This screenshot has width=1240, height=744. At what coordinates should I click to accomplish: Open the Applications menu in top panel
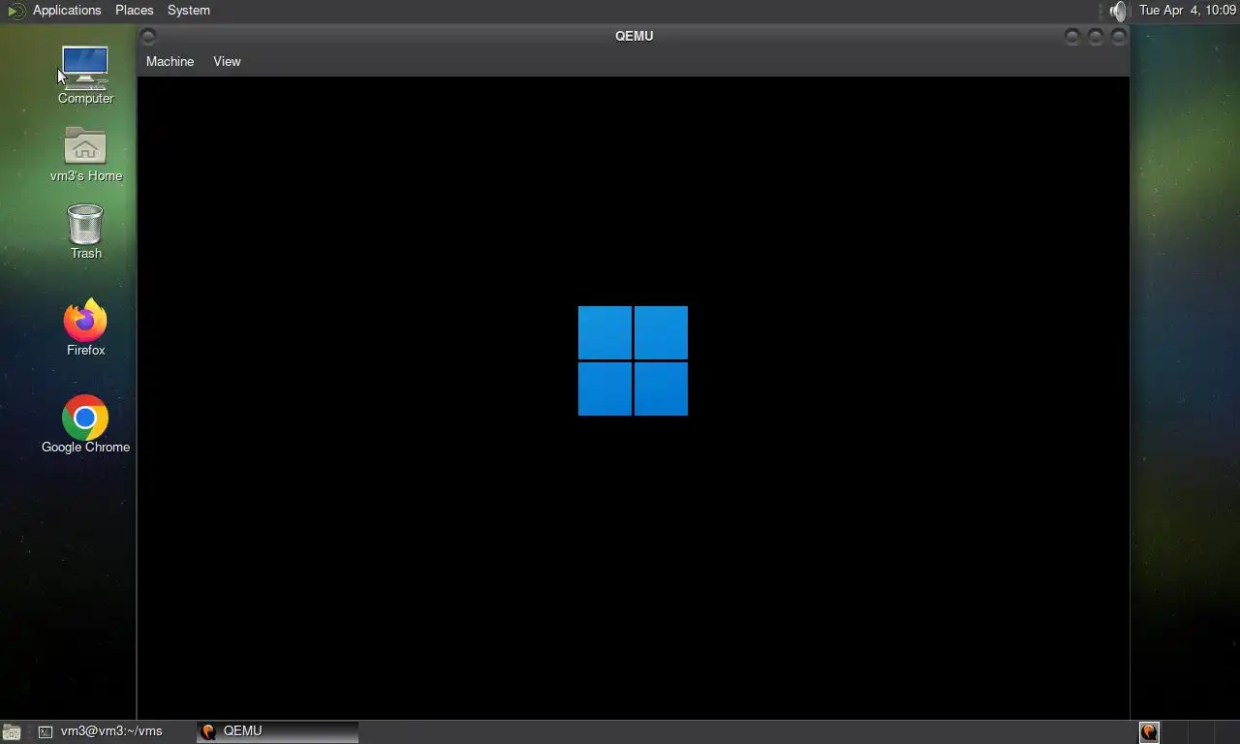pyautogui.click(x=67, y=10)
